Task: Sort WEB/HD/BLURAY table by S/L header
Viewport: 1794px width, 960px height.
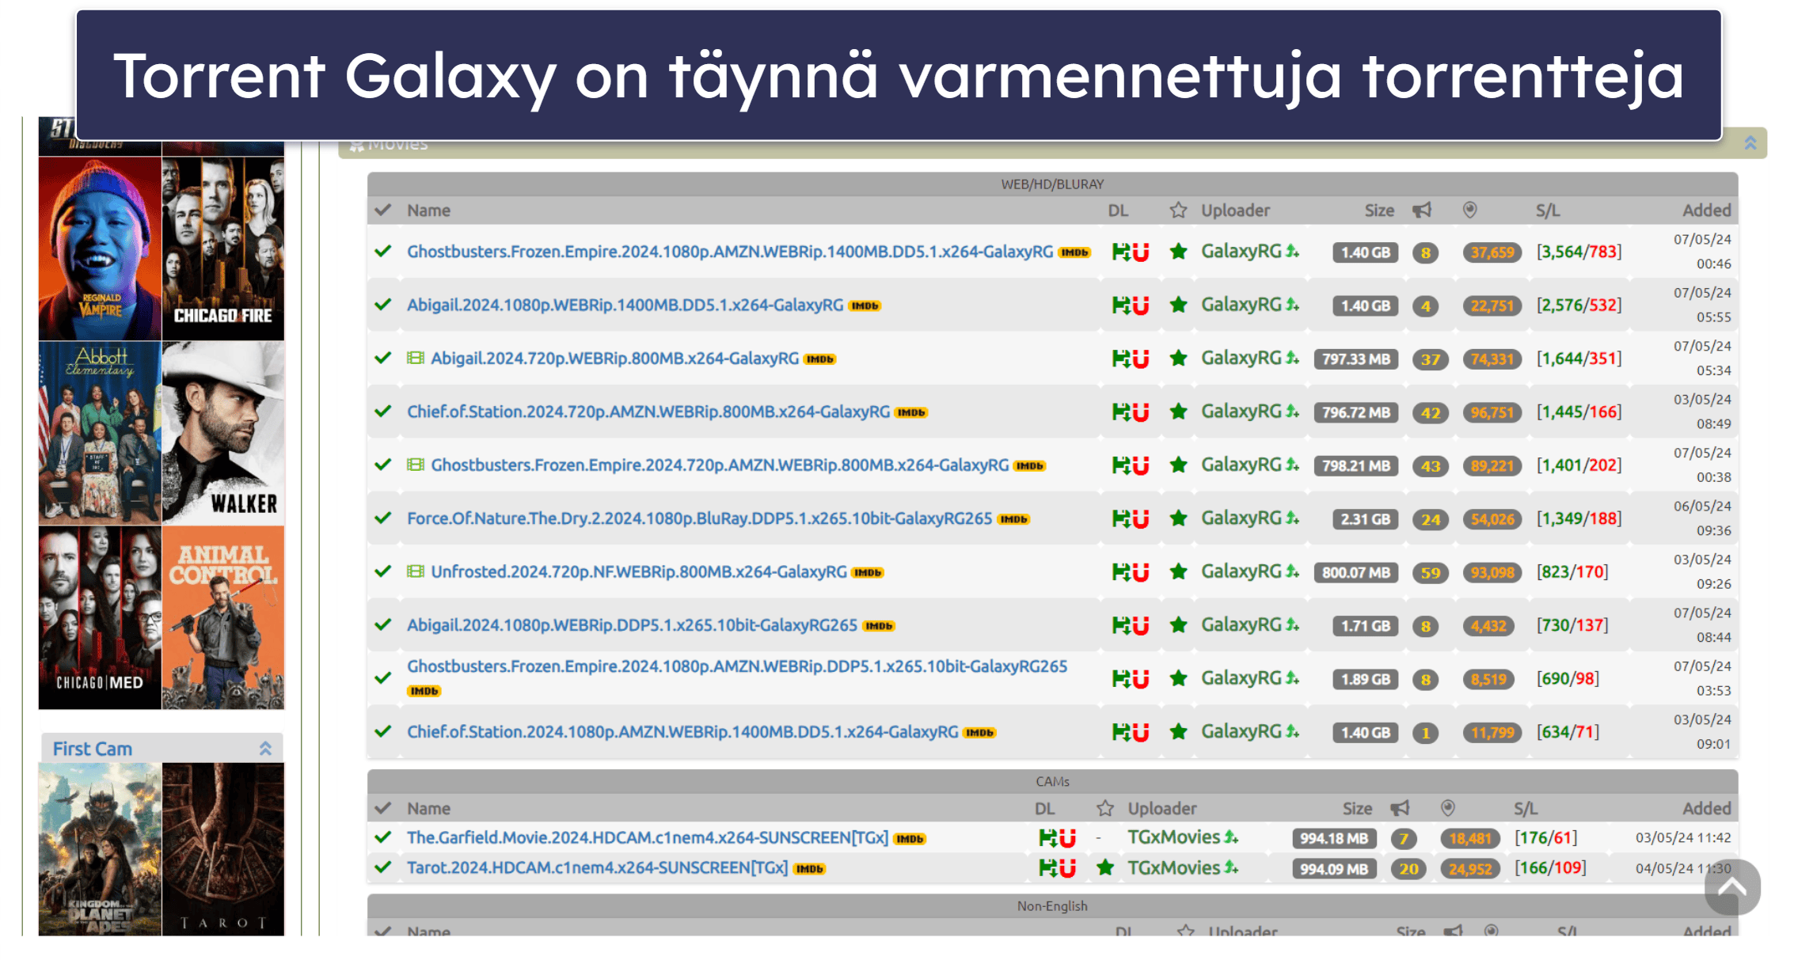Action: [1548, 211]
